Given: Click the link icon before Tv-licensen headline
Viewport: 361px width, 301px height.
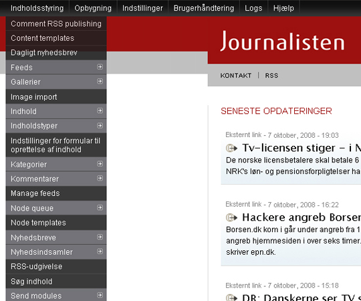Looking at the screenshot, I should coord(231,148).
